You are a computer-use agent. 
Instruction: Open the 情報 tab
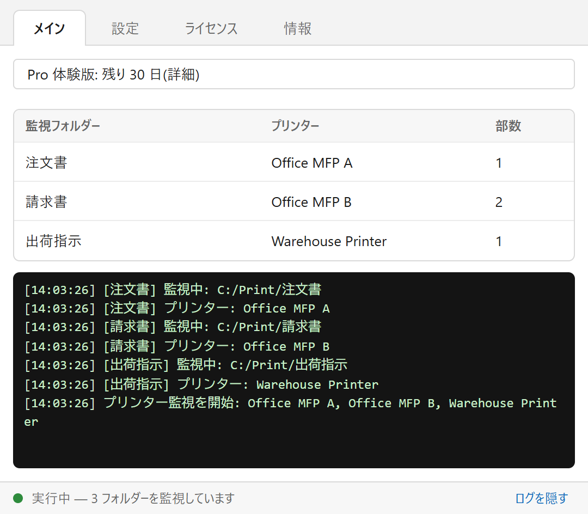click(298, 28)
